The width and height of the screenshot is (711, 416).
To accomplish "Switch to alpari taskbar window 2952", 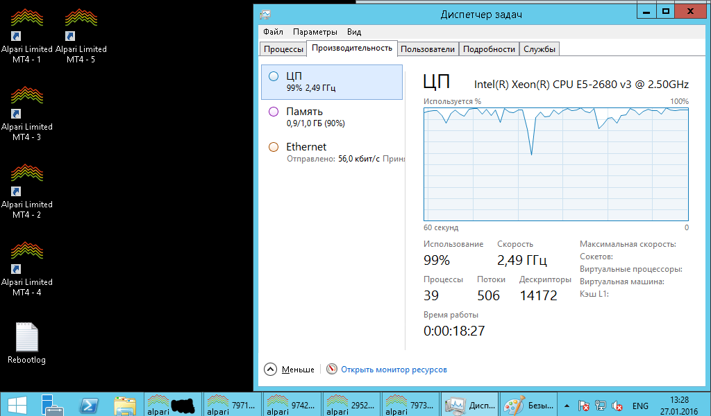I will [352, 405].
